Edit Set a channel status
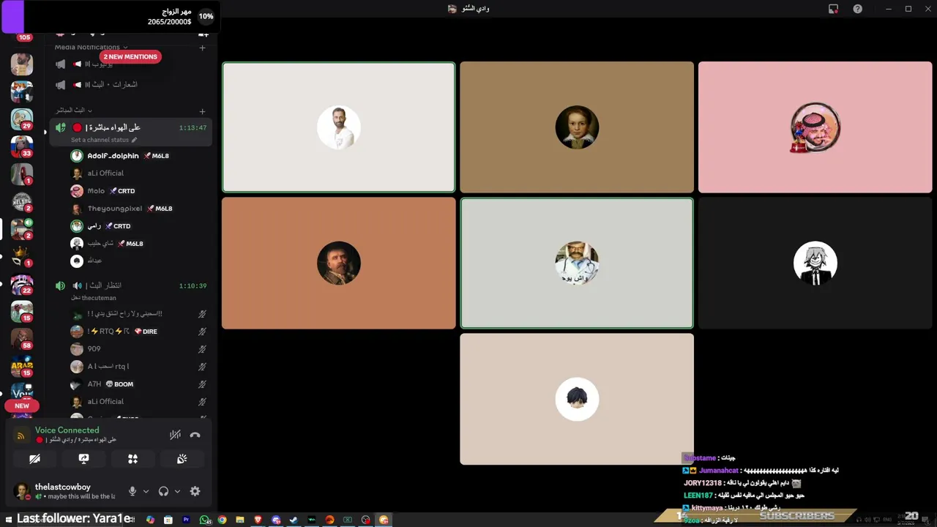937x527 pixels. (x=103, y=140)
